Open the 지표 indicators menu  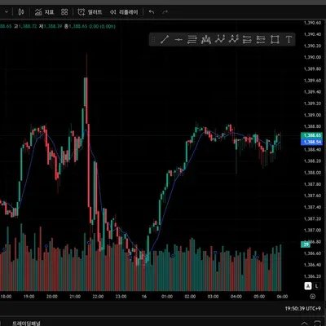tap(45, 12)
